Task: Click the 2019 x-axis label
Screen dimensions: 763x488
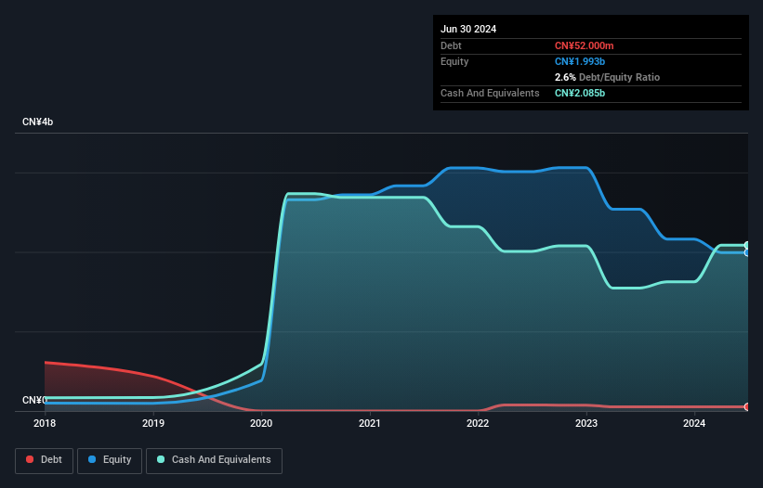Action: click(x=153, y=423)
